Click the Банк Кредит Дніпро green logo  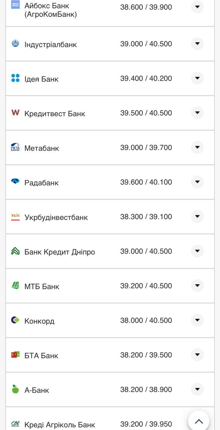15,251
